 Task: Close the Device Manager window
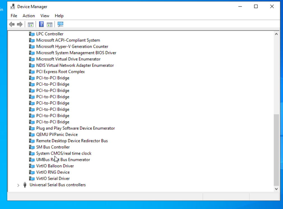[x=272, y=6]
